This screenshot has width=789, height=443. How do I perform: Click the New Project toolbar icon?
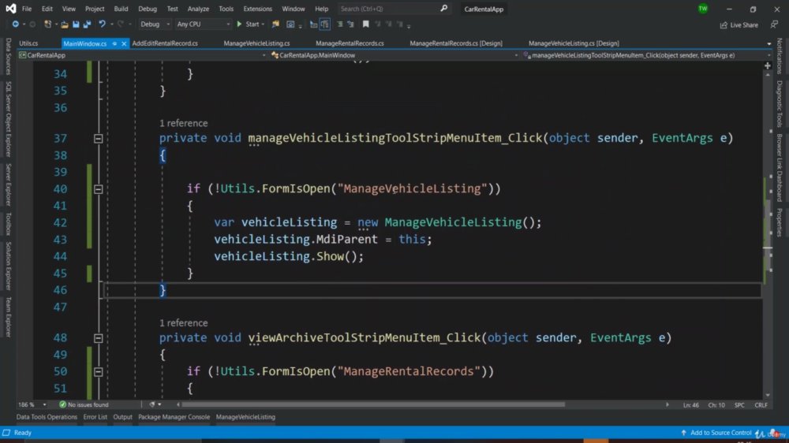pos(48,24)
